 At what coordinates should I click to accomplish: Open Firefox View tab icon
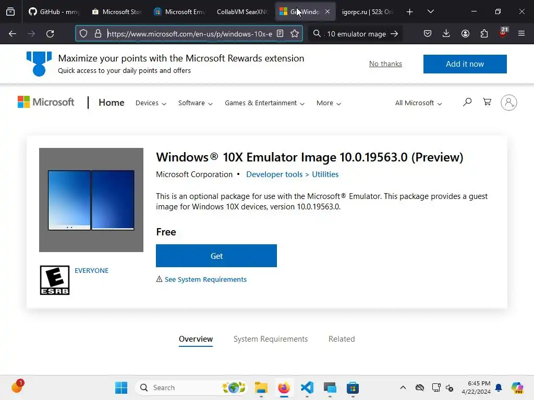(10, 12)
